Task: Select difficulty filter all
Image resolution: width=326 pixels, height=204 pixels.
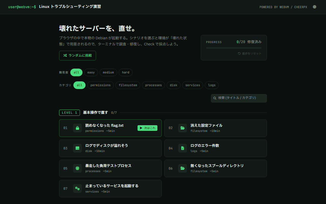Action: point(76,72)
